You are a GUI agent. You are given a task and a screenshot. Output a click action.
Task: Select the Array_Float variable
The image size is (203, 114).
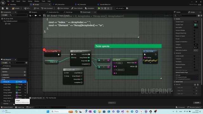coord(7,87)
